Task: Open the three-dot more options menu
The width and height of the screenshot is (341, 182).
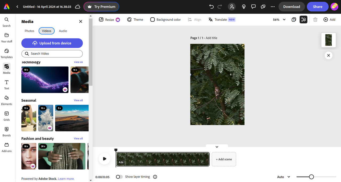Action: [273, 7]
